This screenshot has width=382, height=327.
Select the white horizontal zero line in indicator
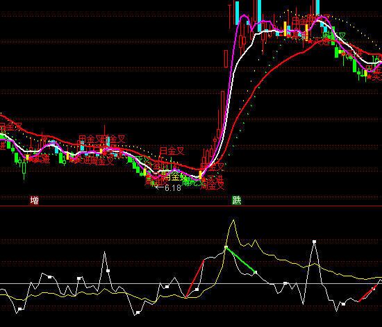(x=191, y=284)
